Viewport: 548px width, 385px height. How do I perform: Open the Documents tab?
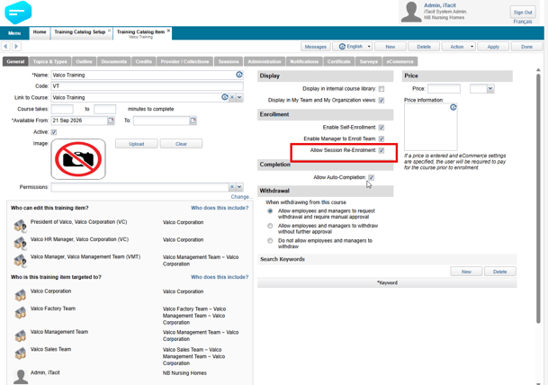pos(114,61)
